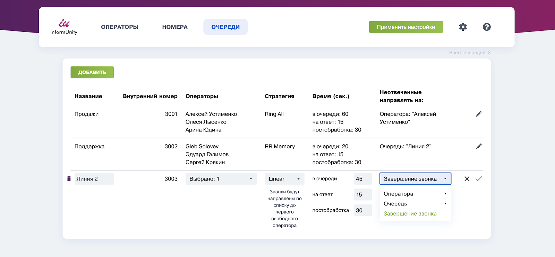Expand the Оператора submenu option
The image size is (555, 257).
(415, 194)
